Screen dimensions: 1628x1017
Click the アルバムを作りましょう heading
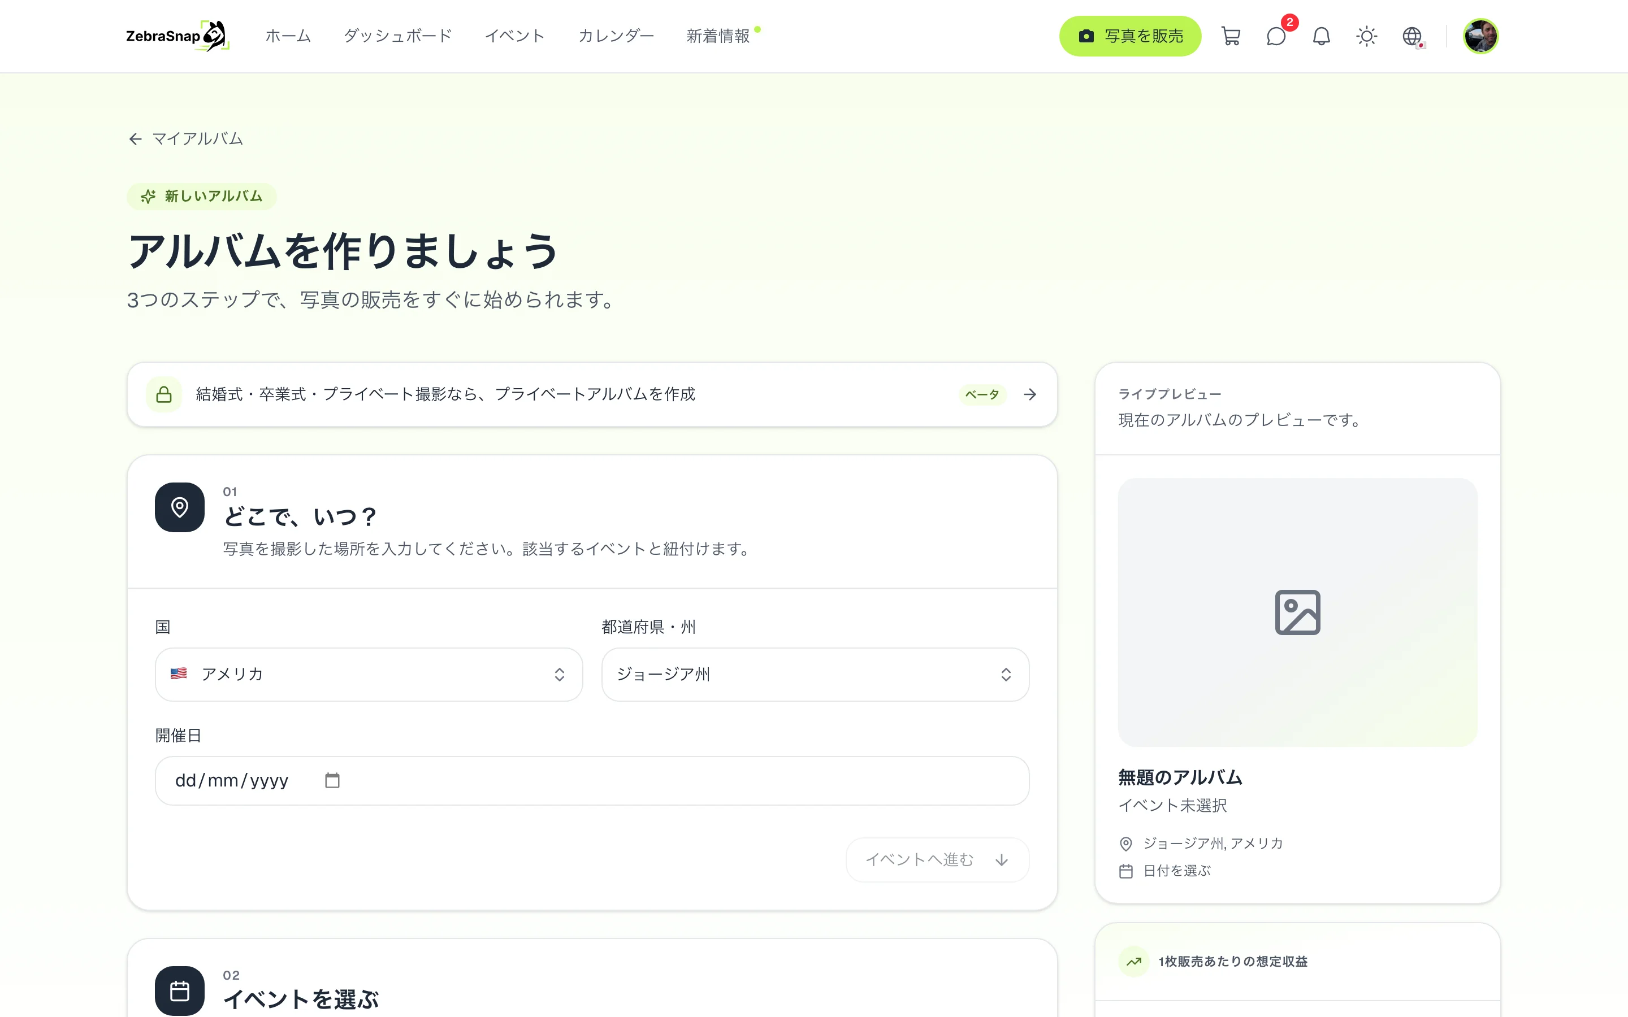click(x=343, y=251)
